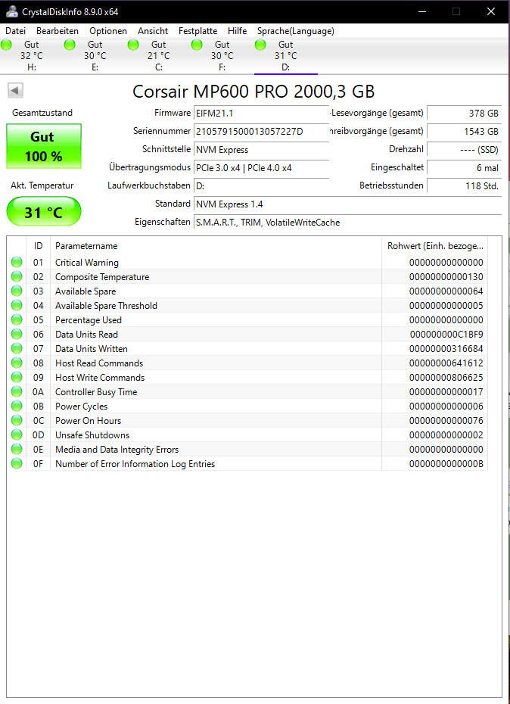Open the Sprache(Language) menu
The width and height of the screenshot is (510, 704).
(x=296, y=31)
